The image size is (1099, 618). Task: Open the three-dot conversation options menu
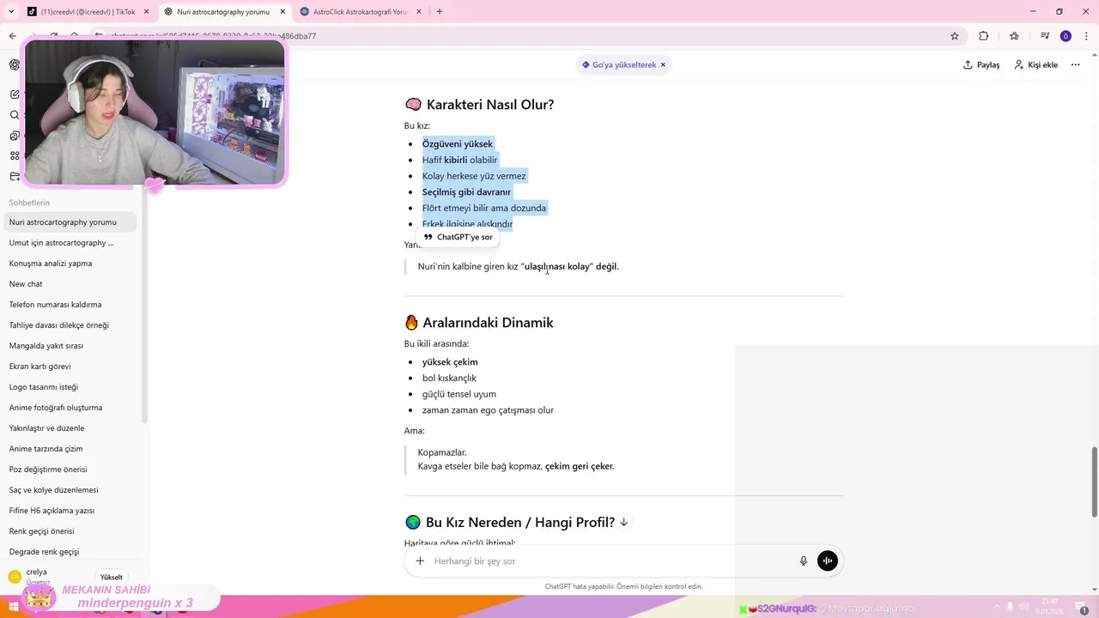point(1075,64)
